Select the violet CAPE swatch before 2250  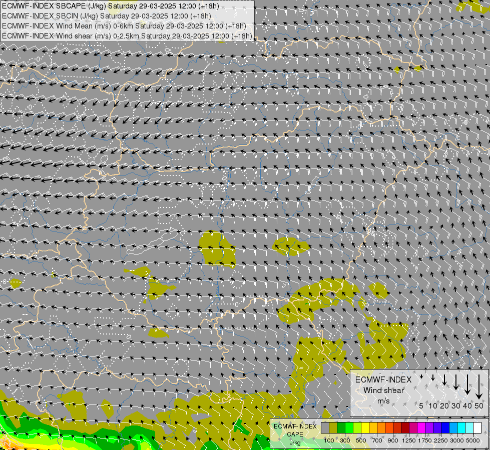[437, 428]
